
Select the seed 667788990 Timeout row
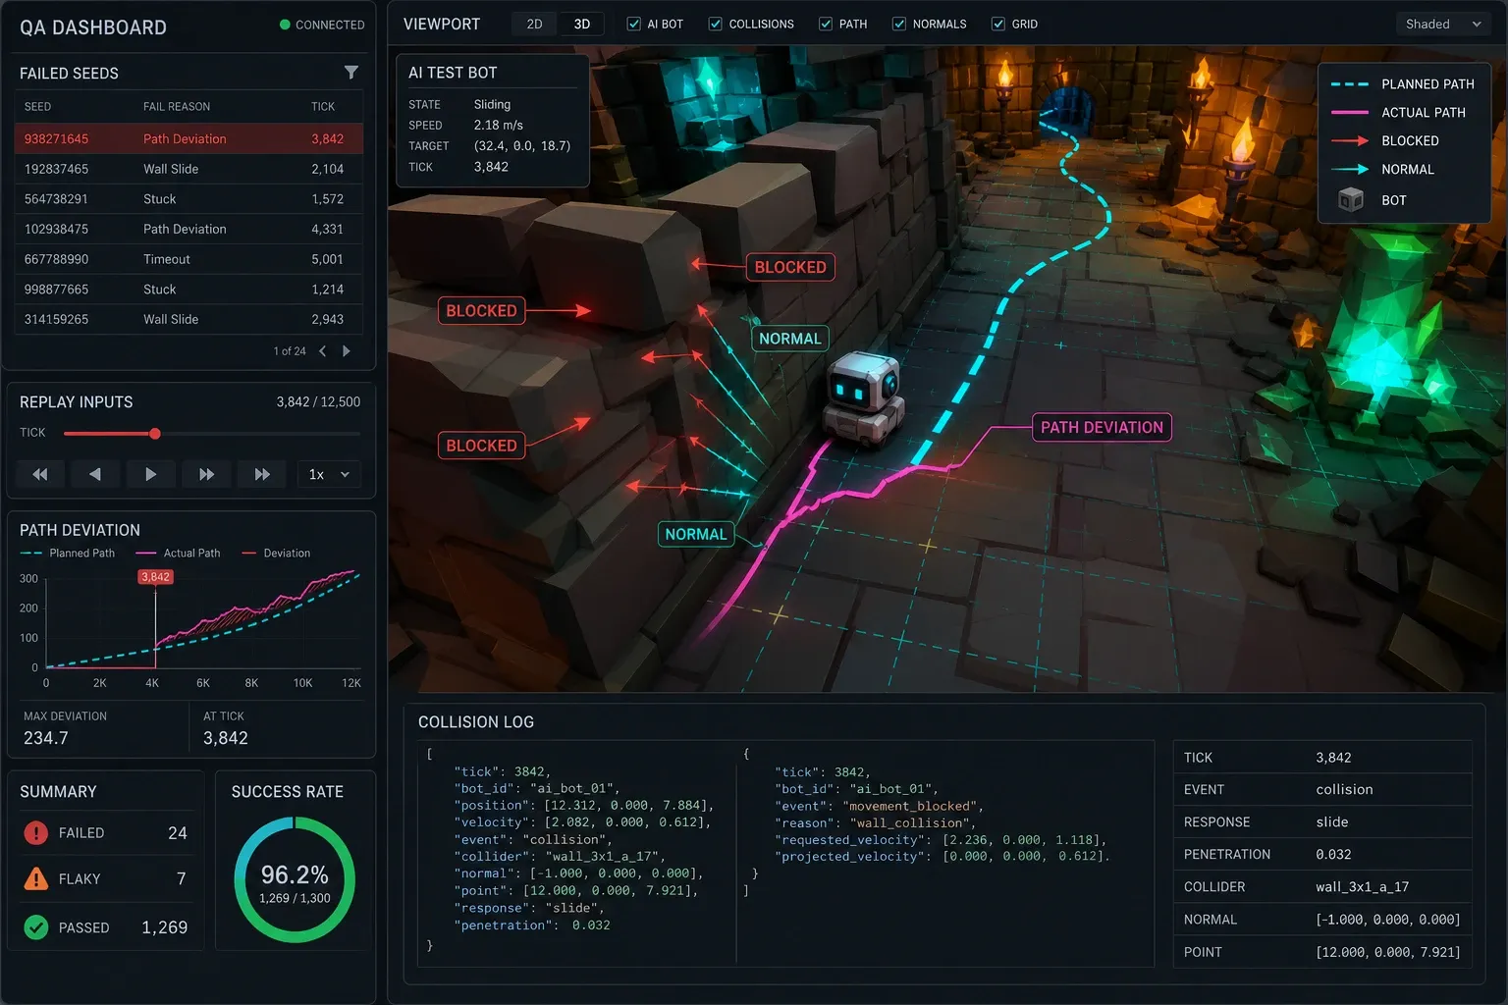pyautogui.click(x=188, y=259)
